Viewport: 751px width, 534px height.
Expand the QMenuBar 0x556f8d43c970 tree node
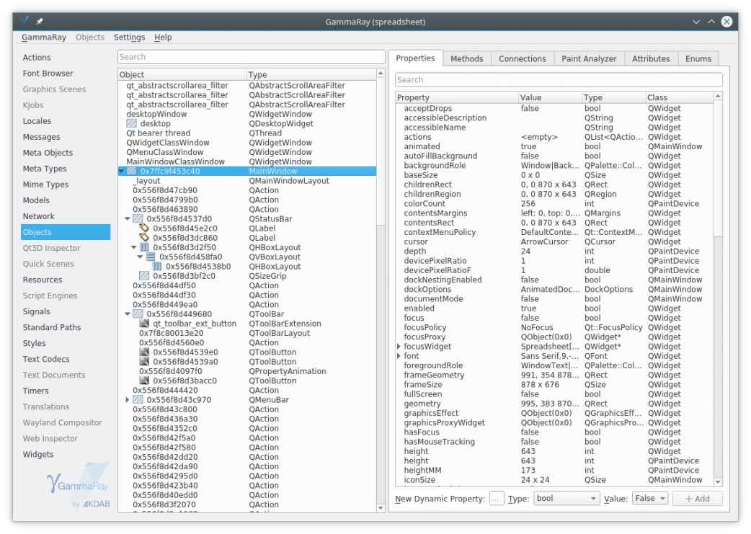click(x=128, y=400)
